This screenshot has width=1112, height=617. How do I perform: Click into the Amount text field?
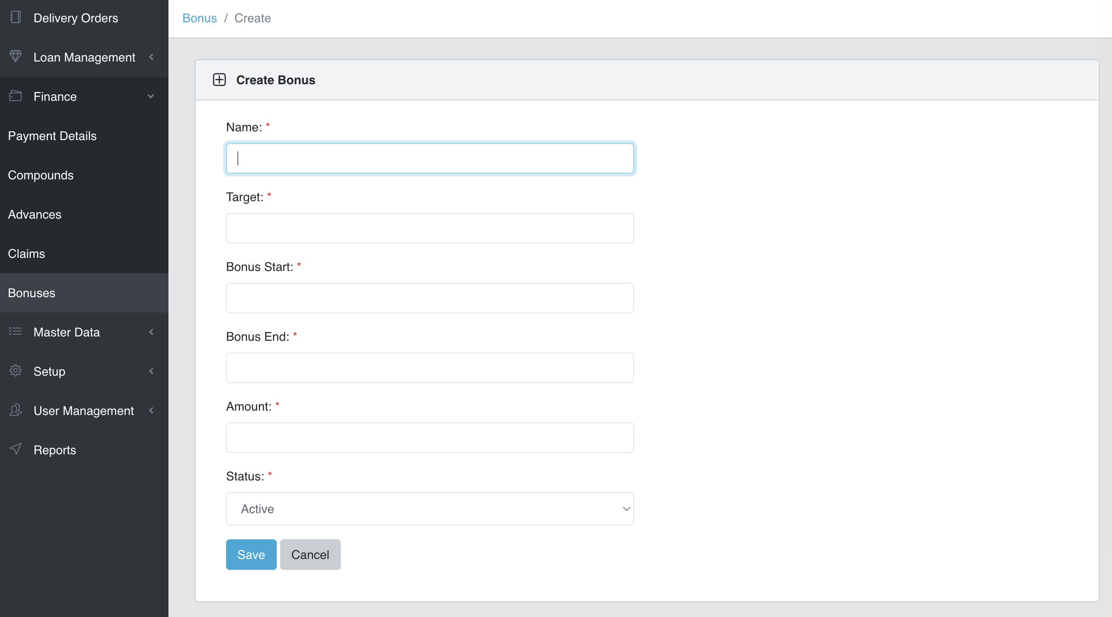(429, 438)
